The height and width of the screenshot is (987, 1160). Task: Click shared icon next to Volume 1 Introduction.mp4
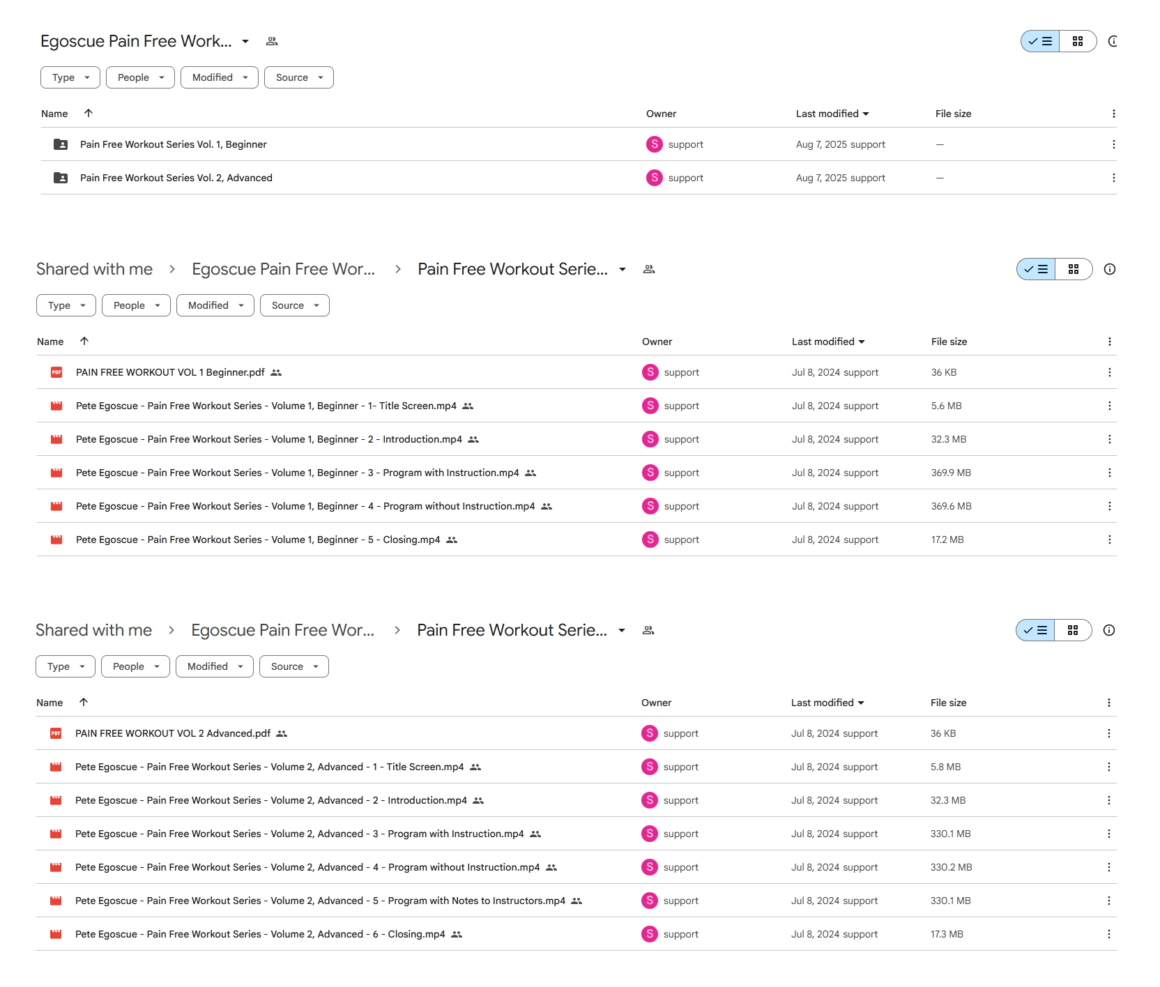pos(473,439)
